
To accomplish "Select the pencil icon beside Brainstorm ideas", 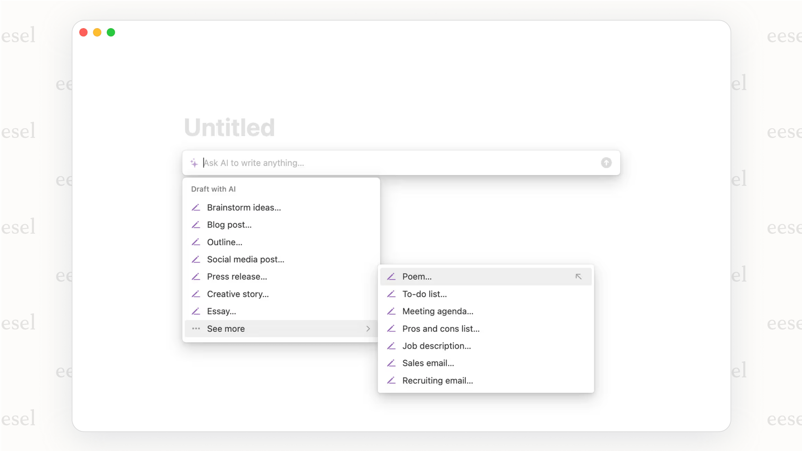I will coord(196,207).
